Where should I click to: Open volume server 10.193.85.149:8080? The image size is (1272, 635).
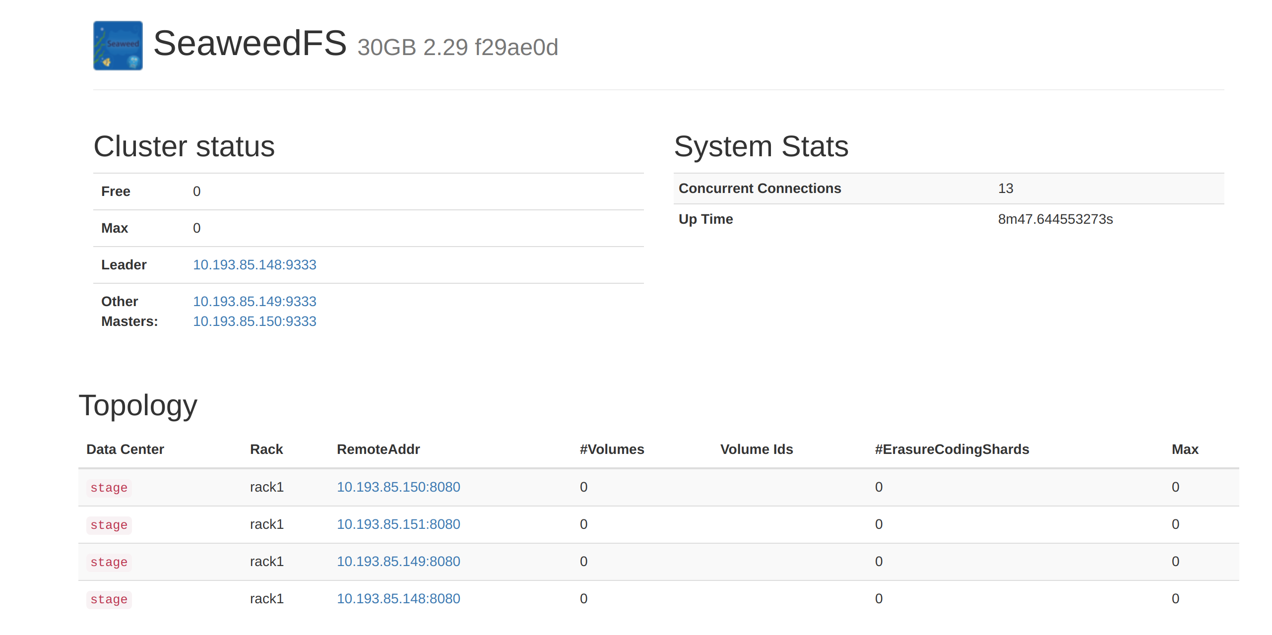398,562
